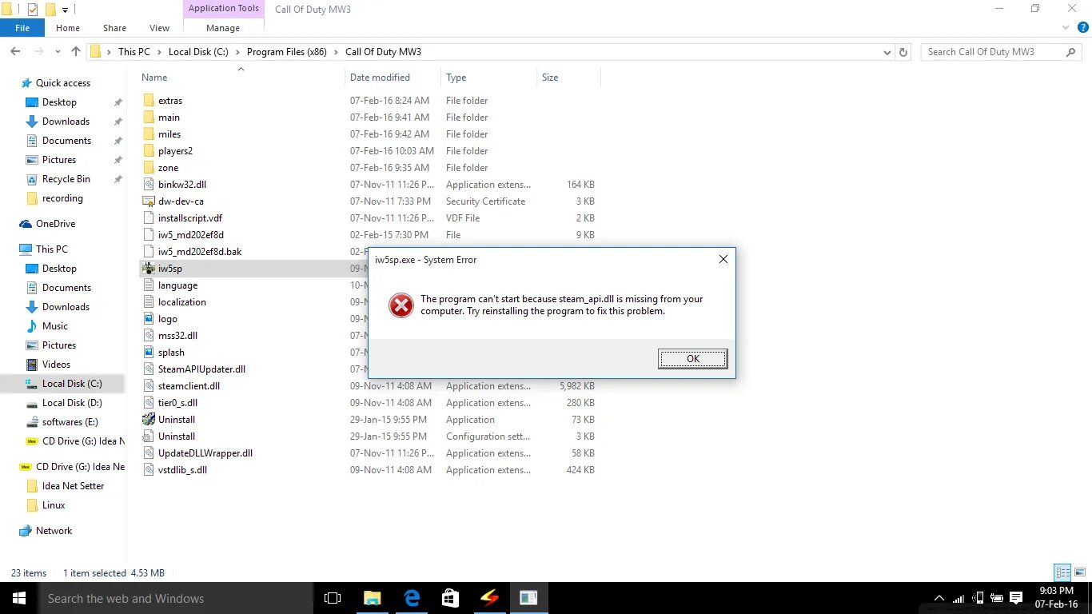Switch to Large icons view layout
Screen dimensions: 1092x614
(1079, 572)
